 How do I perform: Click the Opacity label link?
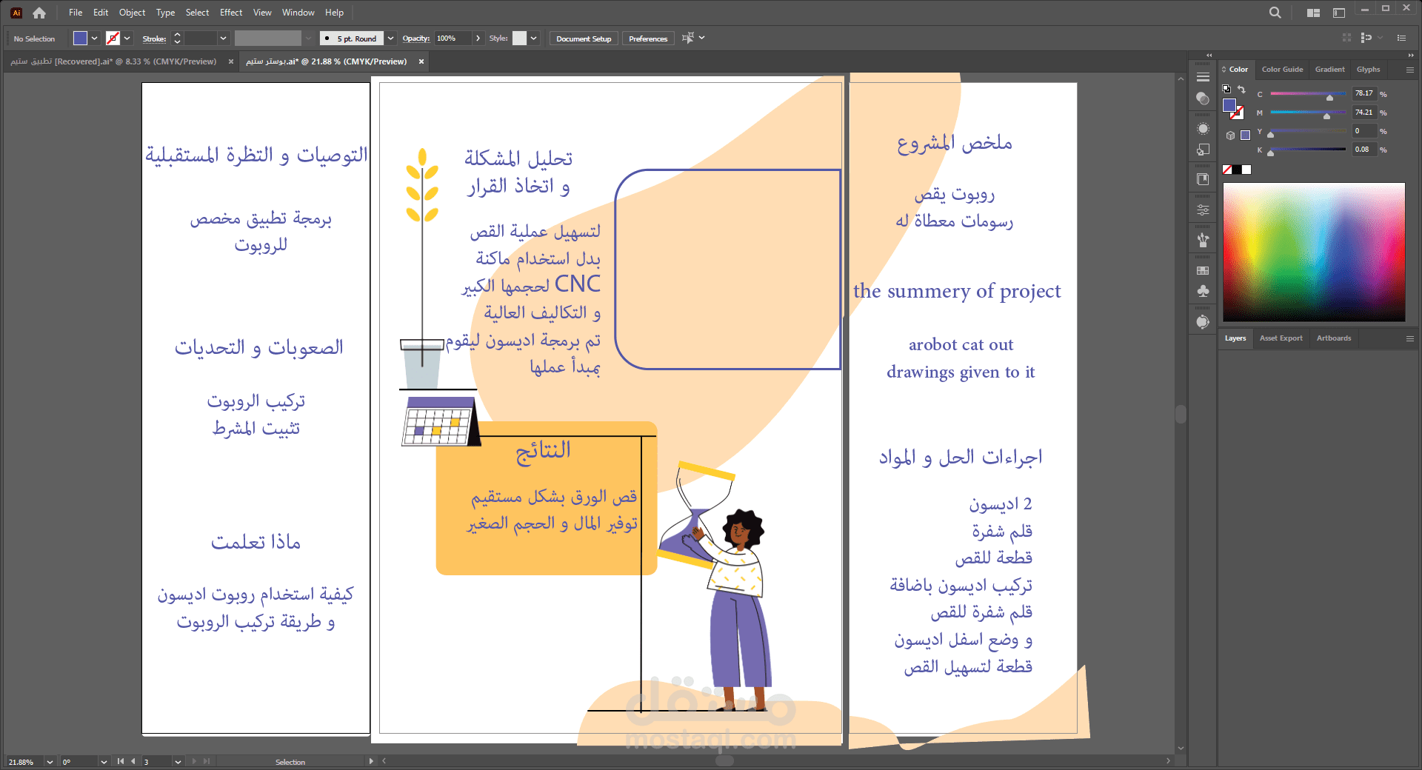(x=415, y=38)
